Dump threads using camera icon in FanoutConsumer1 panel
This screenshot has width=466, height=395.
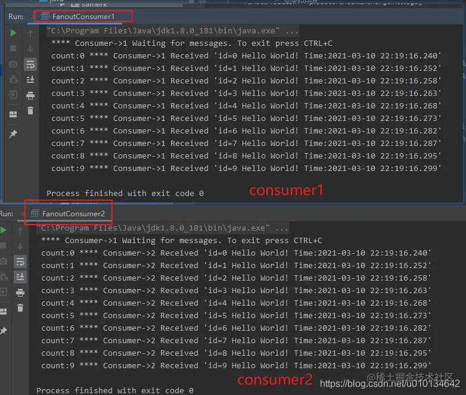coord(13,64)
